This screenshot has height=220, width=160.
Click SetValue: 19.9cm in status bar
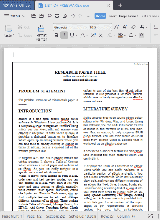[x=82, y=216]
